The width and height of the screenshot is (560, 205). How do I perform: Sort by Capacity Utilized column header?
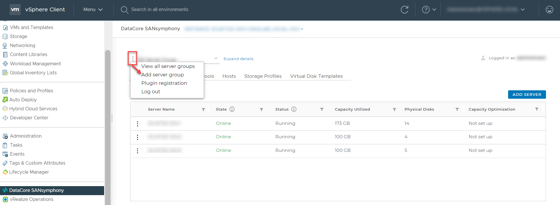tap(352, 109)
